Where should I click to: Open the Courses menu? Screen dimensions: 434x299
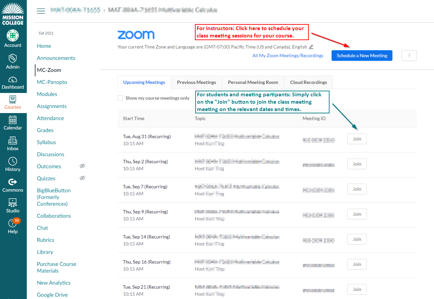[13, 102]
